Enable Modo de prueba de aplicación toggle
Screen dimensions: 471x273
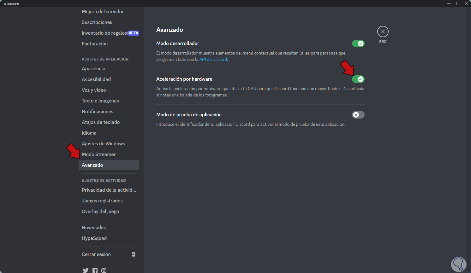tap(358, 115)
